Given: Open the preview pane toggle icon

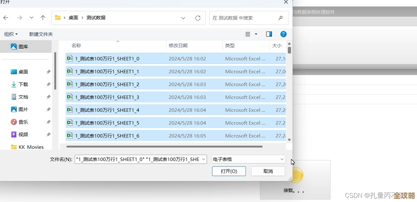Looking at the screenshot, I should click(269, 34).
